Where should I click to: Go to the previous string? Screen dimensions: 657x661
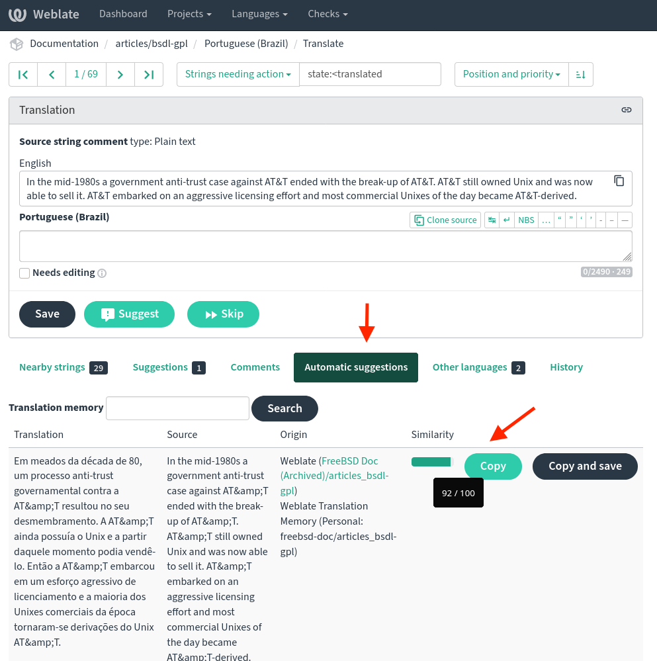[52, 75]
